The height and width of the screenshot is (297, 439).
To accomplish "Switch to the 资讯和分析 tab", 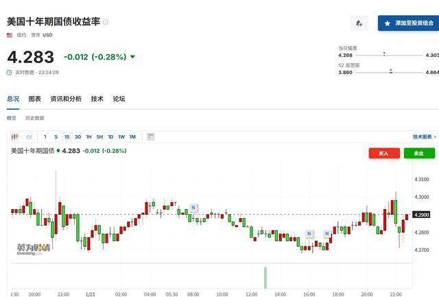I will (x=66, y=99).
